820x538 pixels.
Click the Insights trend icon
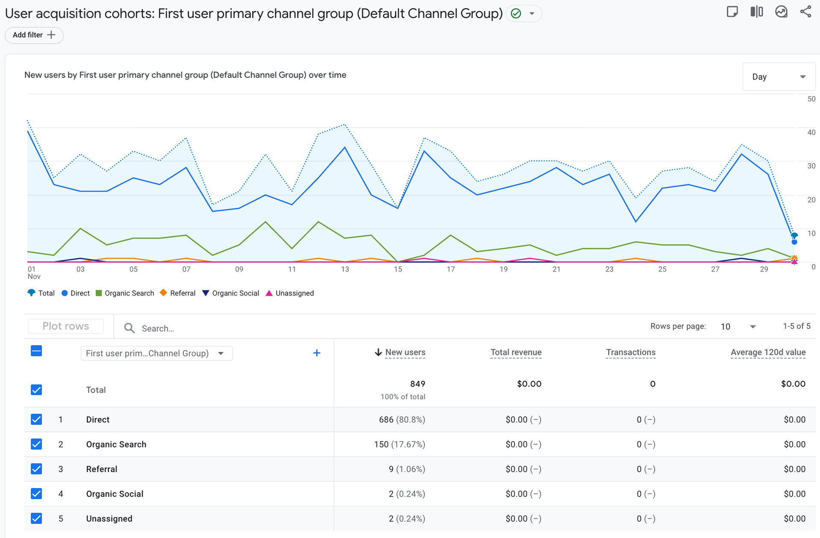point(781,12)
